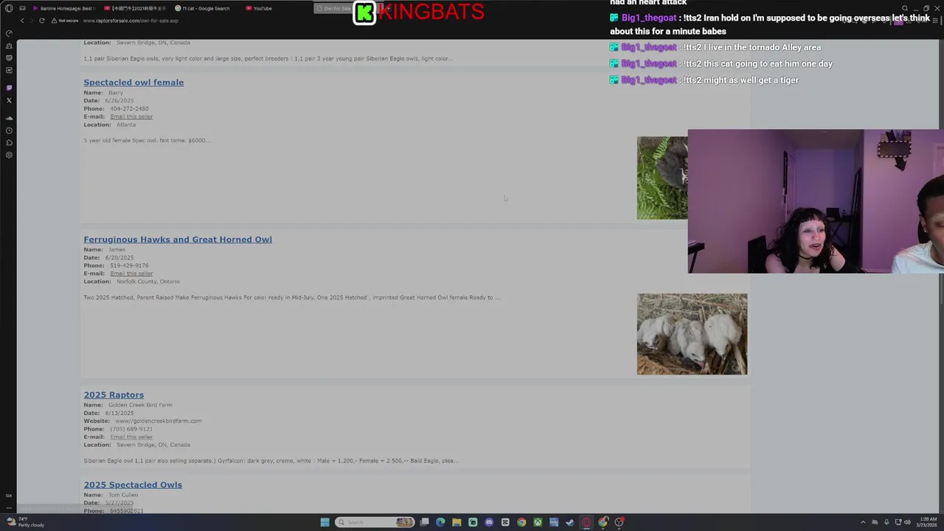The width and height of the screenshot is (944, 531).
Task: Open Discord from taskbar
Action: pos(489,522)
